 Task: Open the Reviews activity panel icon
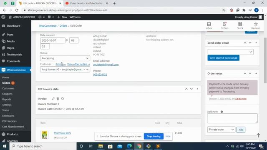coord(256,26)
